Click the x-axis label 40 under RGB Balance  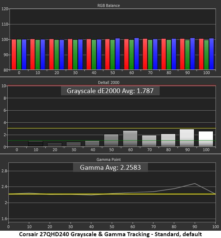coord(94,73)
